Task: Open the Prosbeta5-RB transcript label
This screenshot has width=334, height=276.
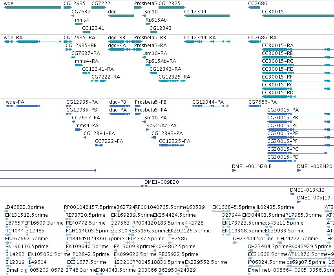Action: (150, 38)
